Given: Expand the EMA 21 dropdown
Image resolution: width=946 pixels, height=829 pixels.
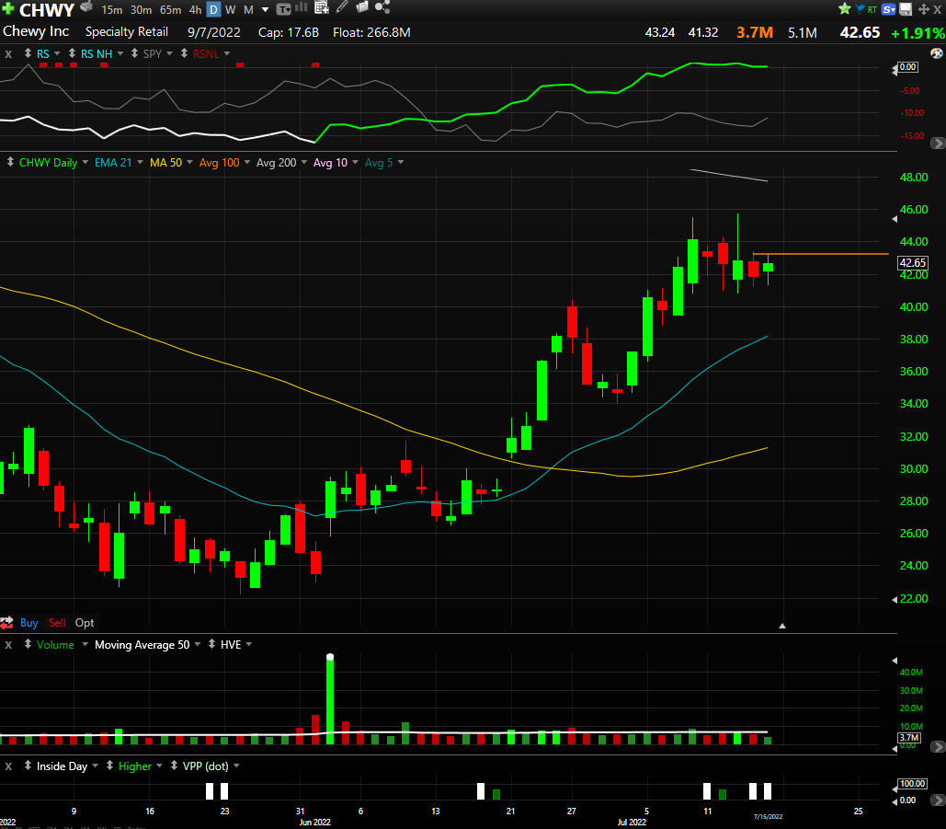Looking at the screenshot, I should (x=140, y=163).
